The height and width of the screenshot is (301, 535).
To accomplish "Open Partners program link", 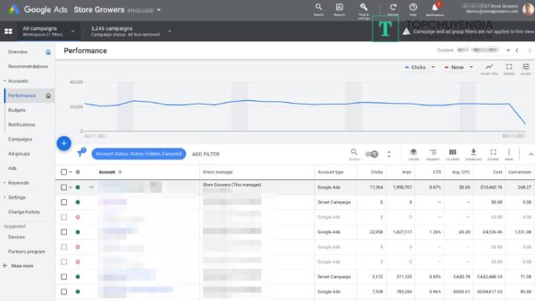I will pyautogui.click(x=26, y=252).
